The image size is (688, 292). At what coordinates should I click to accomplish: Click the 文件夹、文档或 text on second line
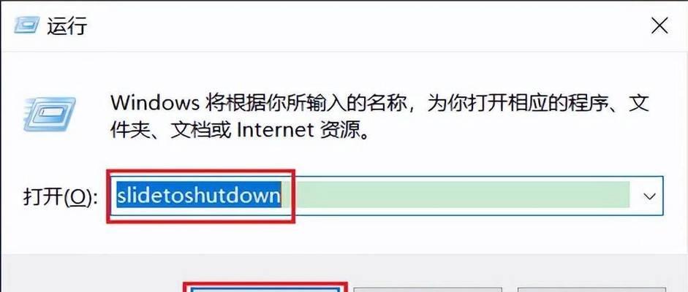point(170,130)
